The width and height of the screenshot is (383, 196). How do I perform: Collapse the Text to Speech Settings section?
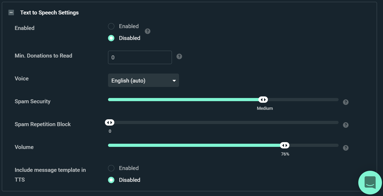[x=11, y=12]
